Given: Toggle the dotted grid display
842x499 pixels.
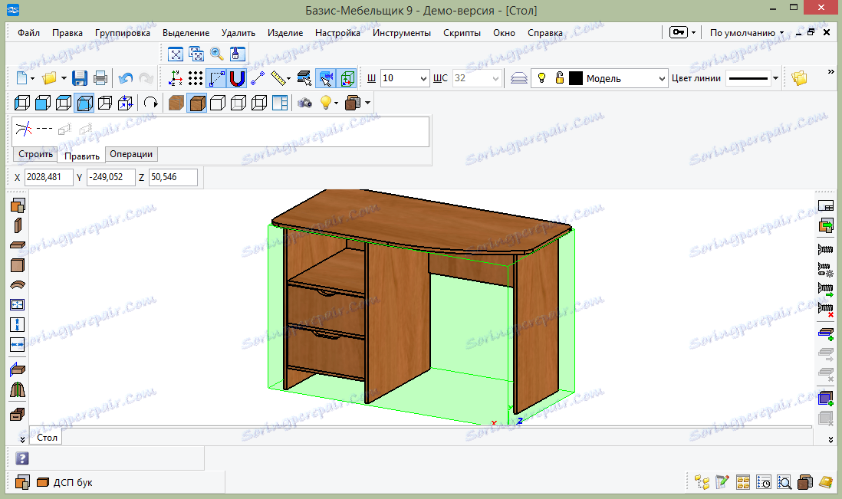Looking at the screenshot, I should tap(196, 78).
